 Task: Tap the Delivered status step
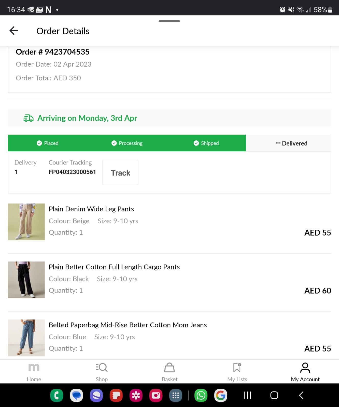click(291, 143)
